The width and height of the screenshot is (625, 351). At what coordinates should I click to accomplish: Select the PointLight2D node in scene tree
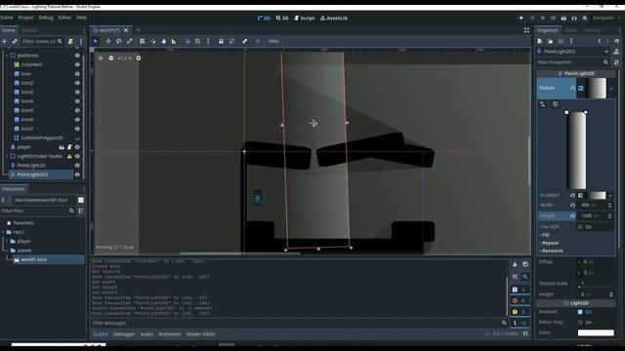[31, 165]
